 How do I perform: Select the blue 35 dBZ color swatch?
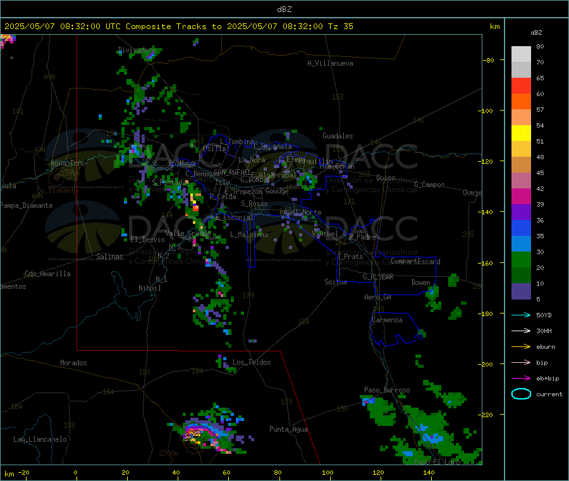pyautogui.click(x=521, y=228)
